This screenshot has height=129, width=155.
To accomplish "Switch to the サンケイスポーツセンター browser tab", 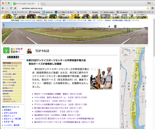I will click(26, 4).
